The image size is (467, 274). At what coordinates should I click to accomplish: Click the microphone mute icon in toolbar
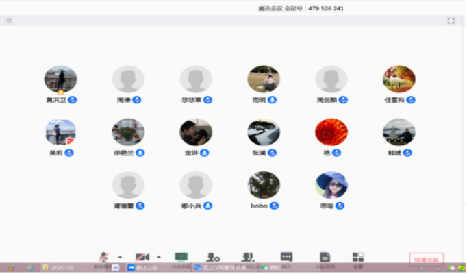coord(104,257)
